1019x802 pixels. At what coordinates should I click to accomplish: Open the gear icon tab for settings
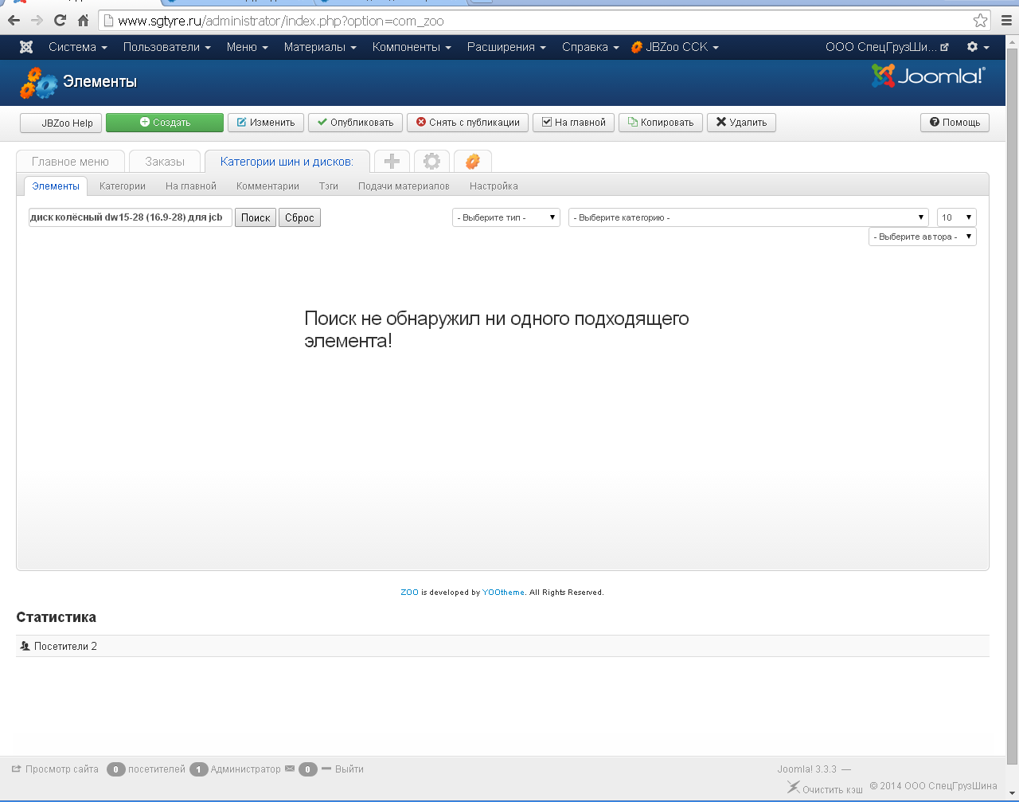tap(431, 162)
